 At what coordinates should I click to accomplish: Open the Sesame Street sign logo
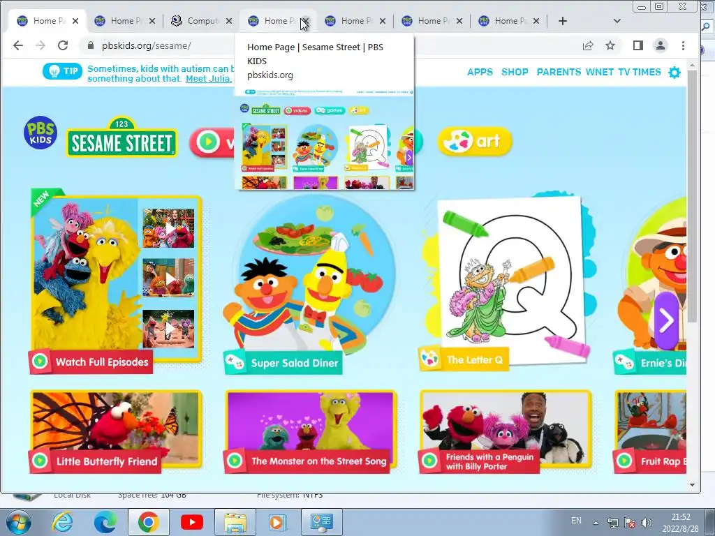(x=121, y=137)
